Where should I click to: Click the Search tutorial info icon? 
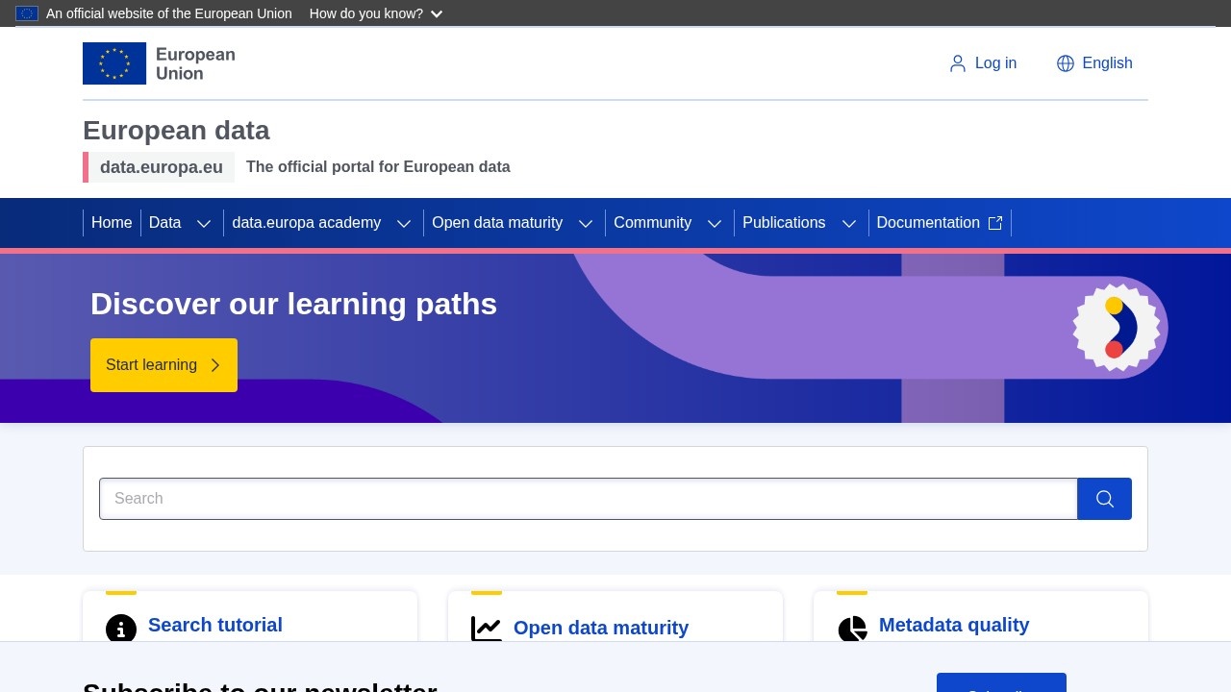tap(121, 630)
